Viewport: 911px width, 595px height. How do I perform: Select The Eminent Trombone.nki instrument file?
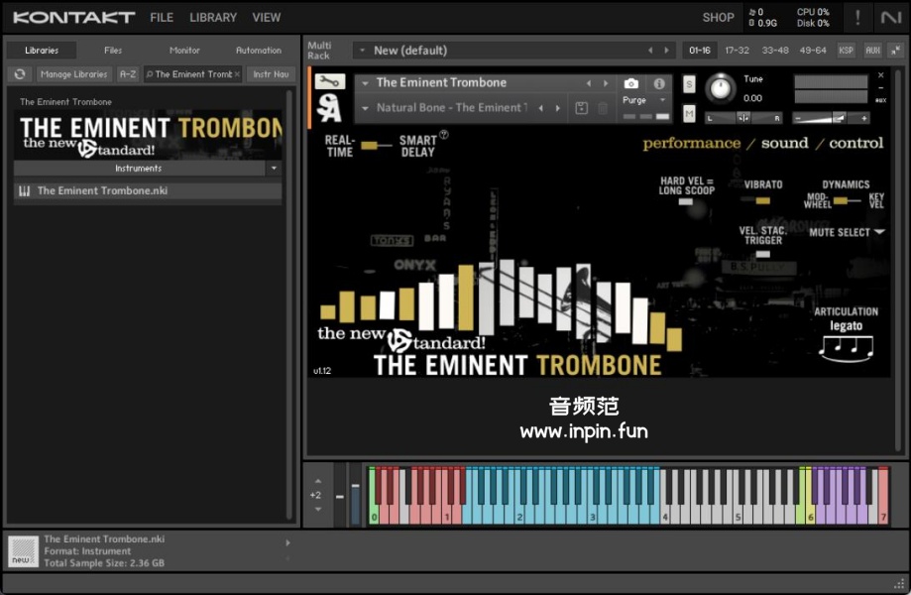pos(148,191)
